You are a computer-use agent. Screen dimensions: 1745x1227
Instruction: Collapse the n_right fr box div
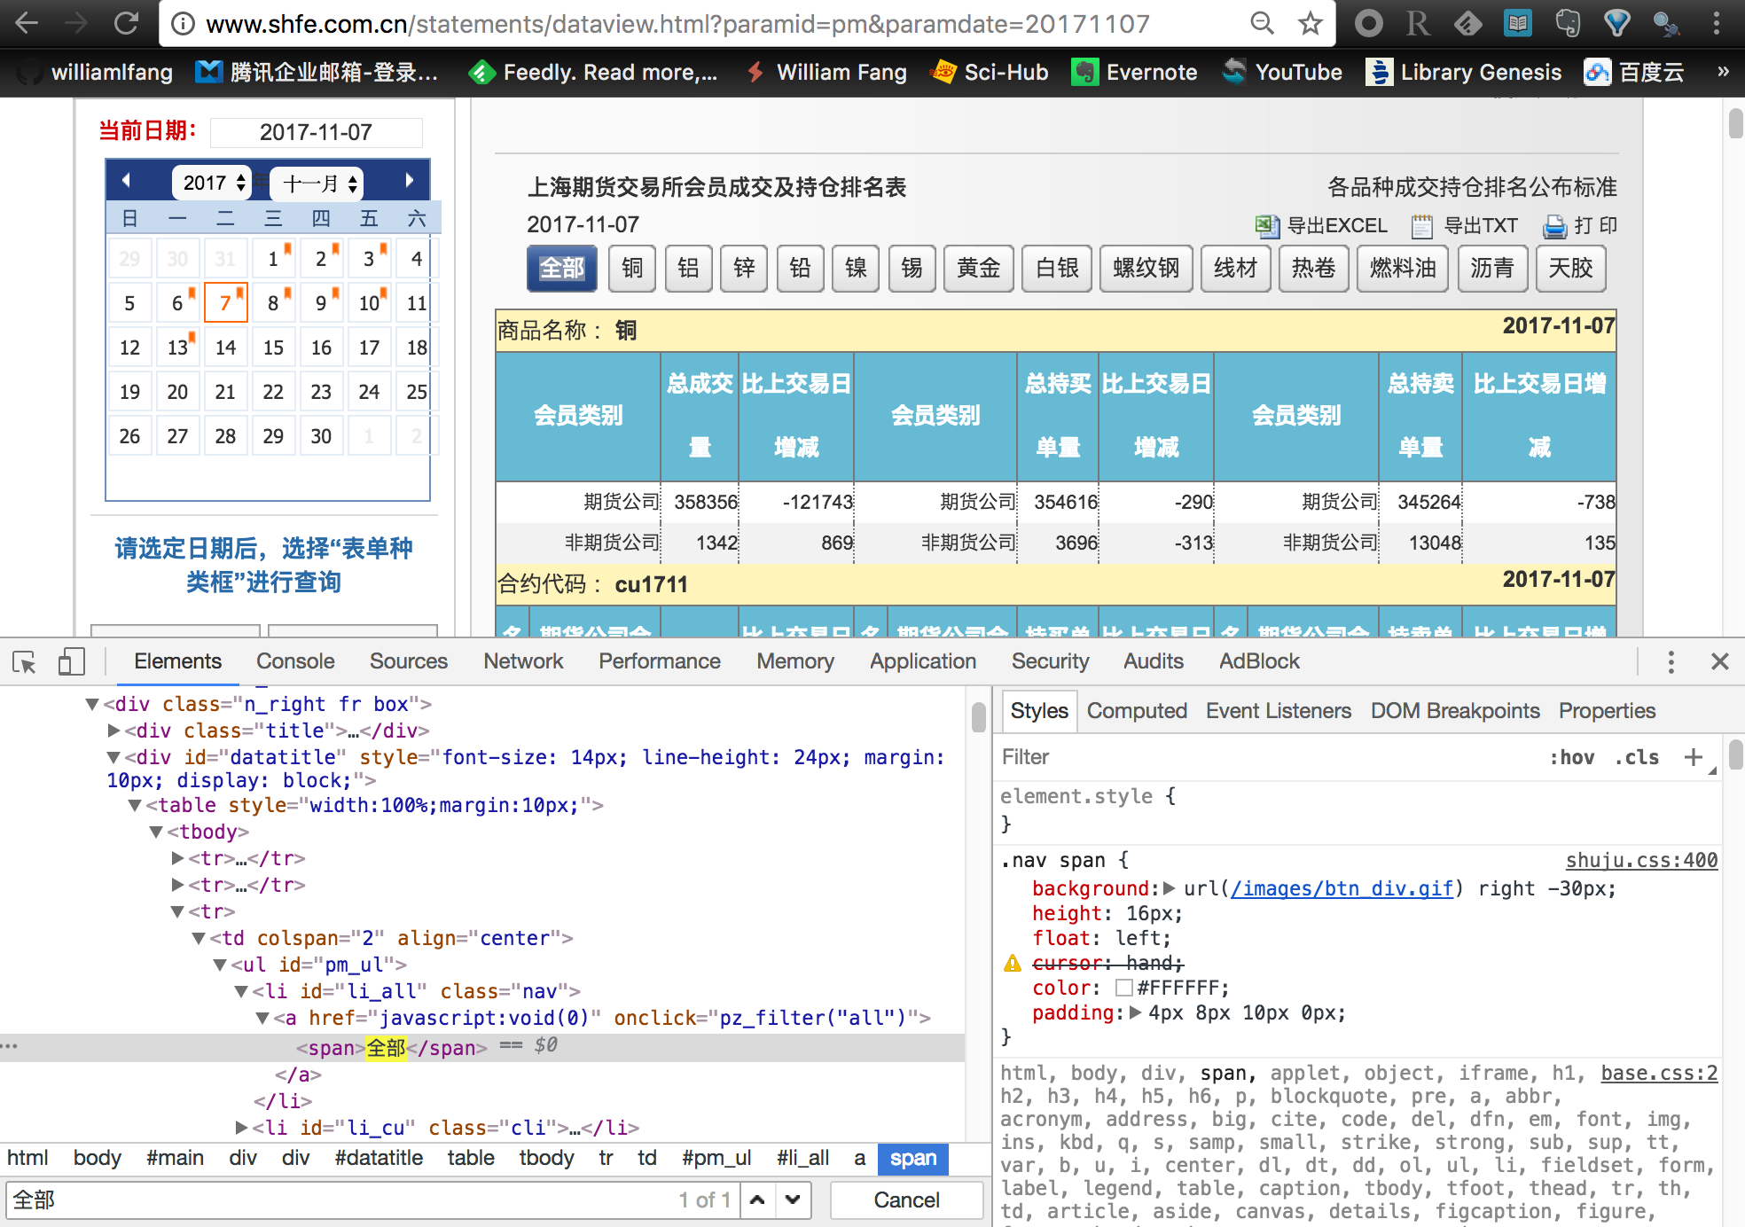point(91,704)
